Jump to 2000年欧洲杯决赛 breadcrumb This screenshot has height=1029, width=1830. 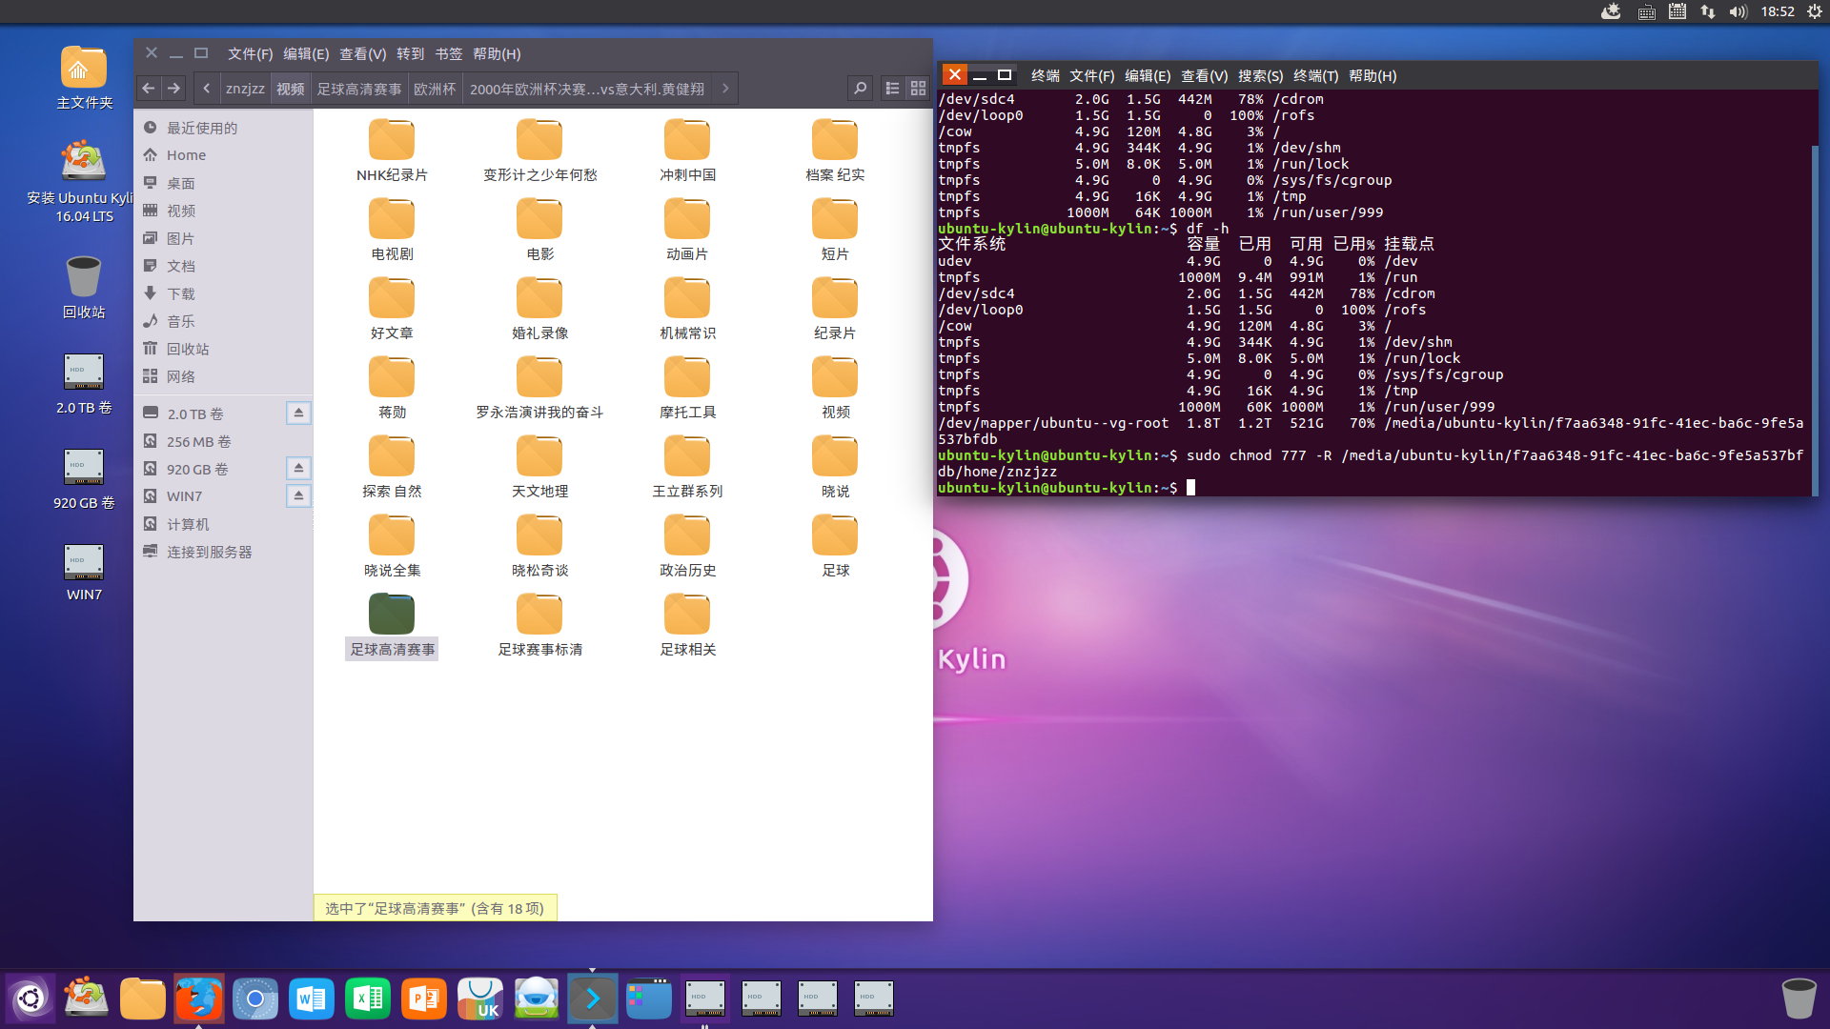[587, 89]
